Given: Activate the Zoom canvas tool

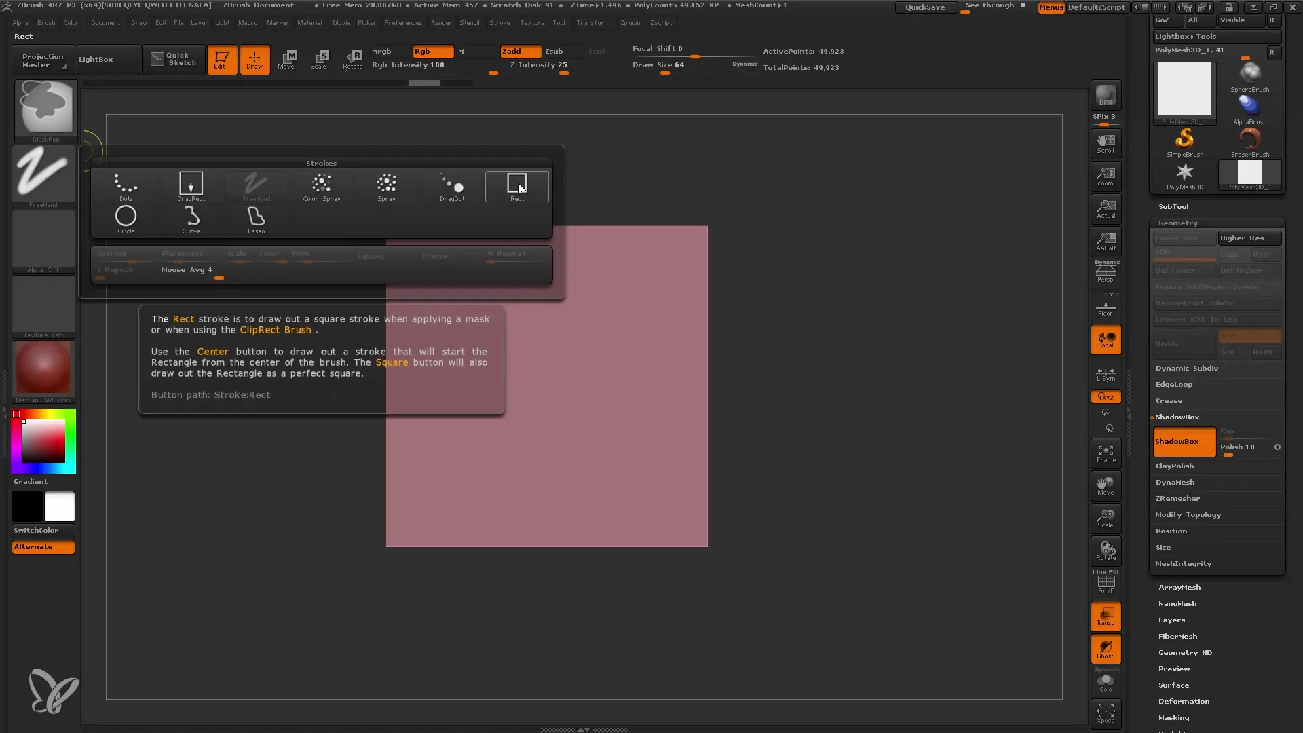Looking at the screenshot, I should coord(1106,176).
